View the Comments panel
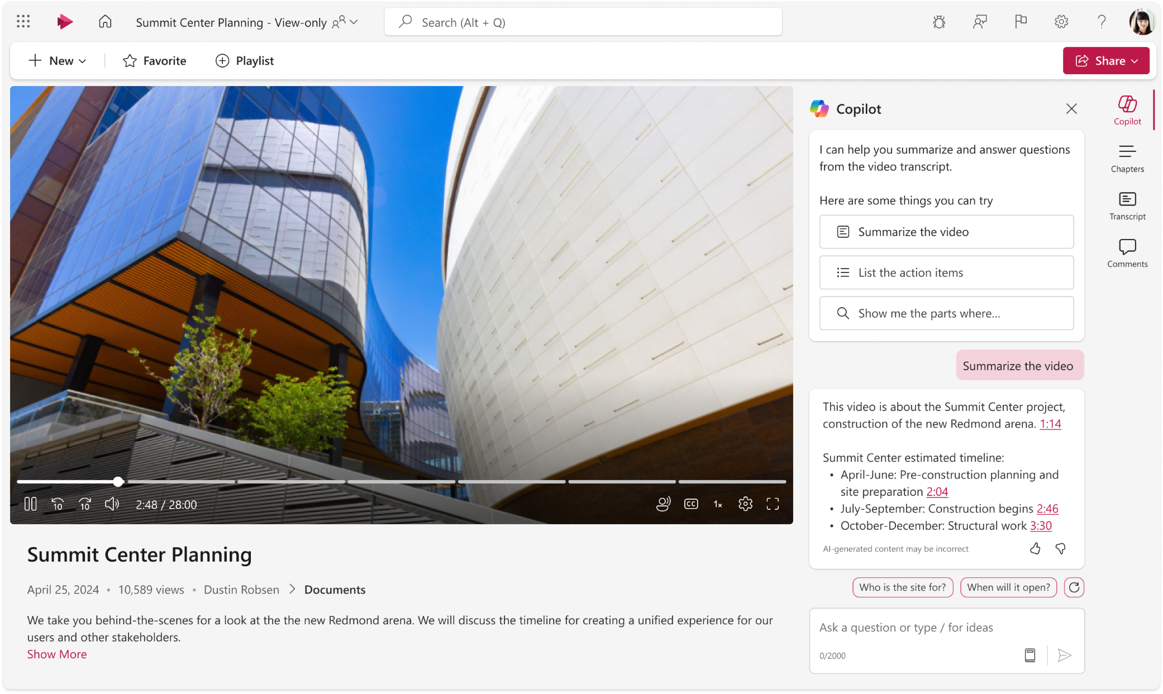The width and height of the screenshot is (1163, 694). click(1127, 251)
